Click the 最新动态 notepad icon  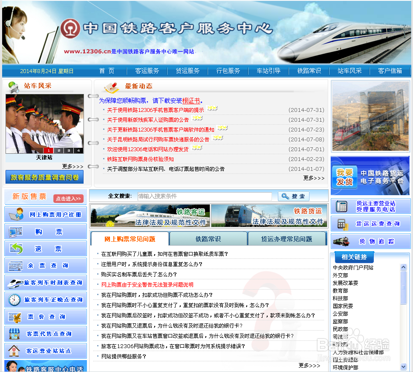coord(111,88)
